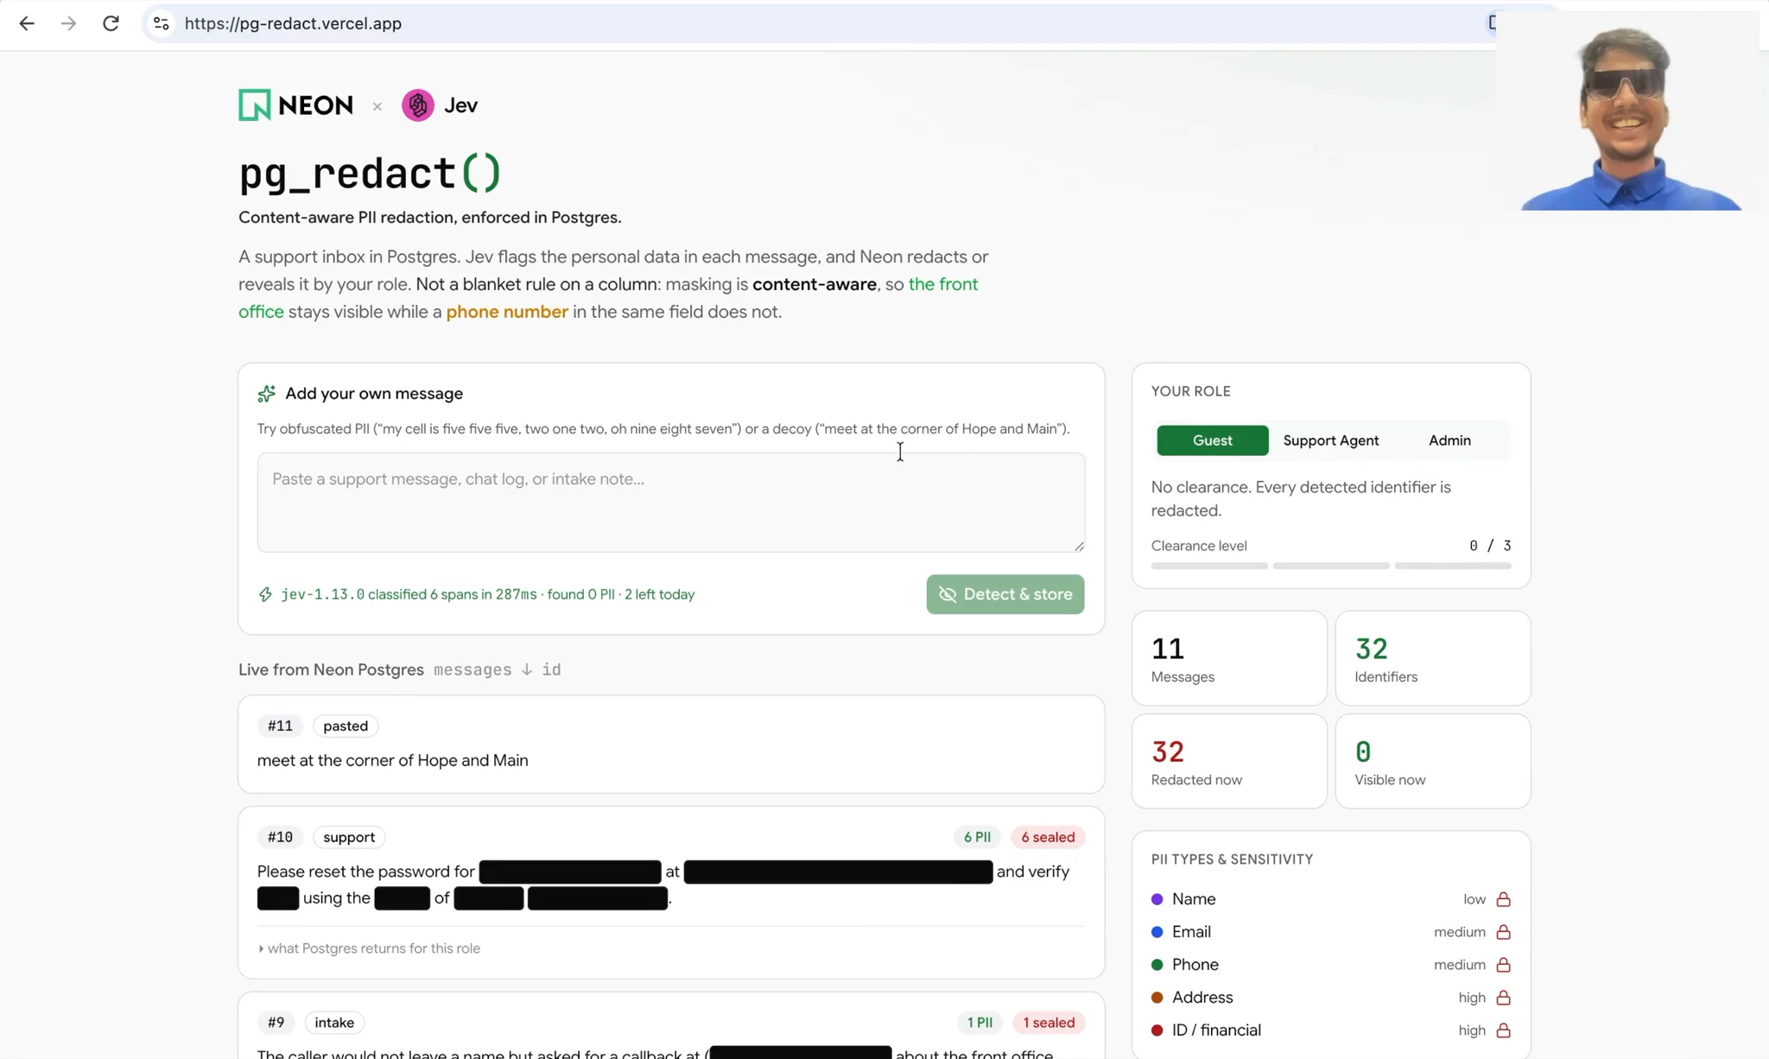The image size is (1769, 1059).
Task: Click the blue Email color dot
Action: [x=1157, y=932]
